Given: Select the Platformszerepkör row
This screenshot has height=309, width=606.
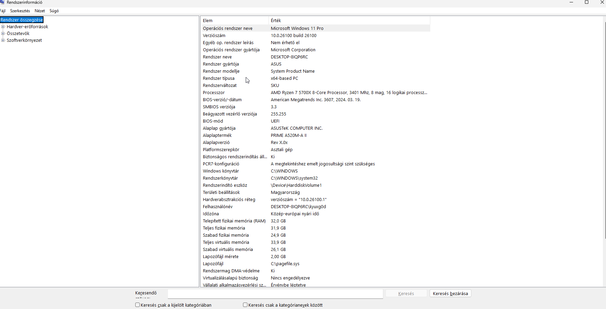Looking at the screenshot, I should click(315, 150).
